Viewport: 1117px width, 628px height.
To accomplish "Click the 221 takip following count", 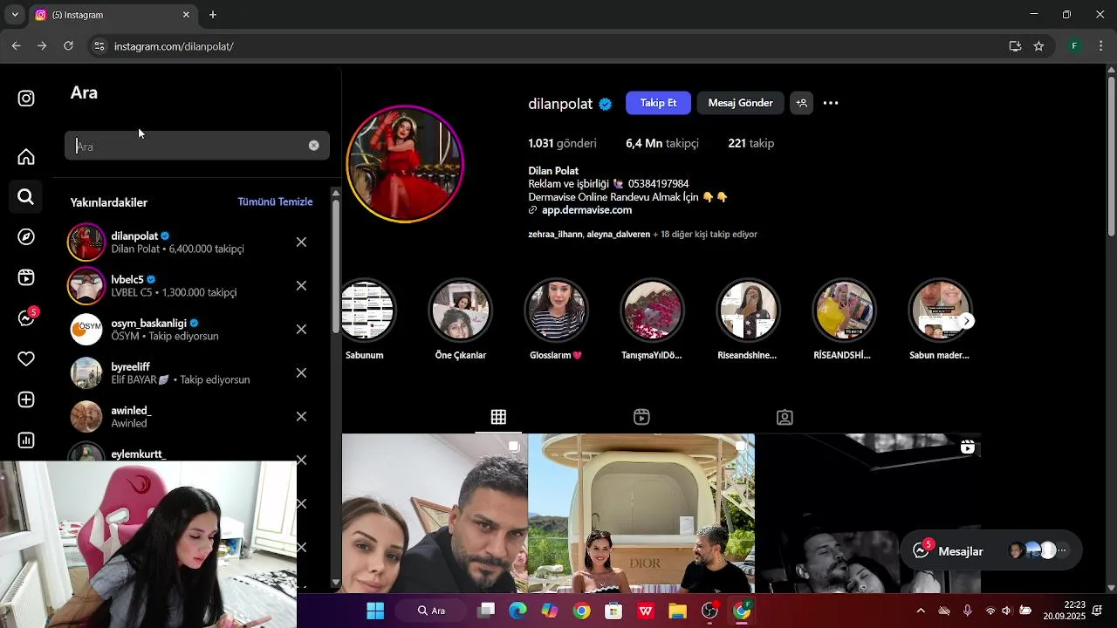I will click(x=750, y=143).
